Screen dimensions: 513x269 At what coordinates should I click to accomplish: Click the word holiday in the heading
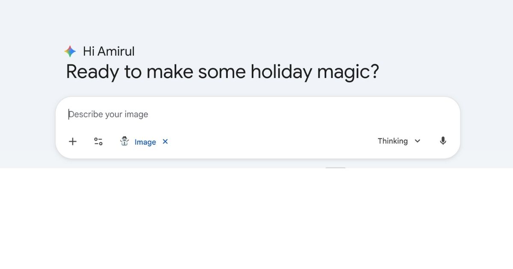[x=281, y=72]
